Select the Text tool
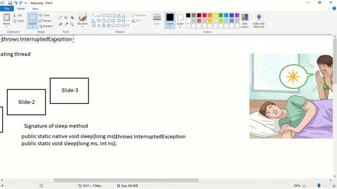The image size is (337, 189). tap(72, 17)
